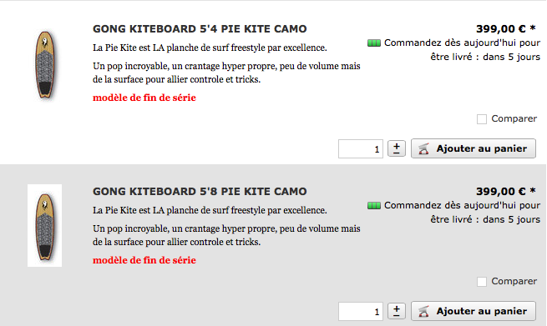Click the 5'4 Pie Kite board thumbnail
The height and width of the screenshot is (326, 547).
[x=45, y=65]
